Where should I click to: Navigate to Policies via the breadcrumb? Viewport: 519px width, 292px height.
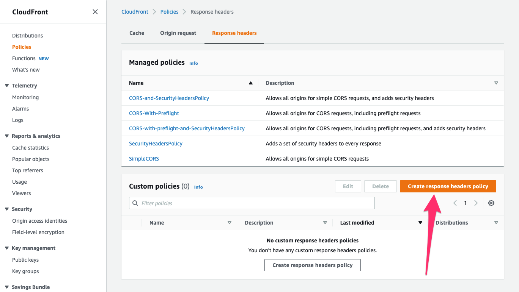tap(169, 12)
